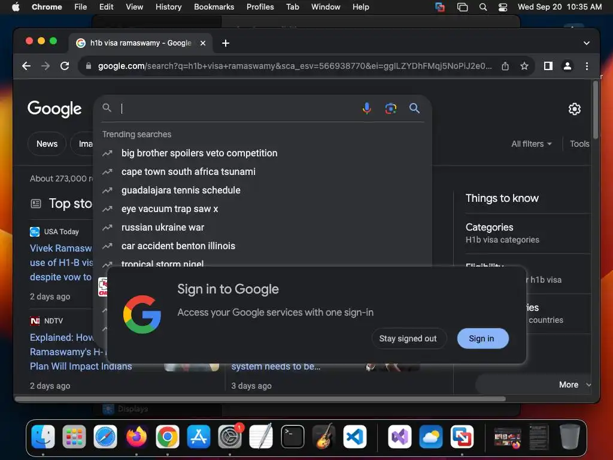The image size is (613, 460).
Task: Share this page via share icon
Action: coord(505,66)
